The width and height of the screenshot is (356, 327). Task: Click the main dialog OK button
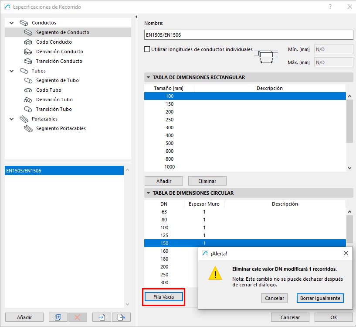[x=333, y=317]
